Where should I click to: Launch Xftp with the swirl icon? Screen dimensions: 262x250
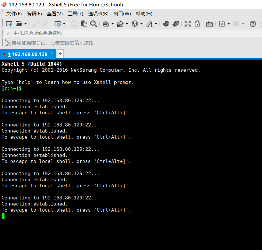(x=166, y=24)
